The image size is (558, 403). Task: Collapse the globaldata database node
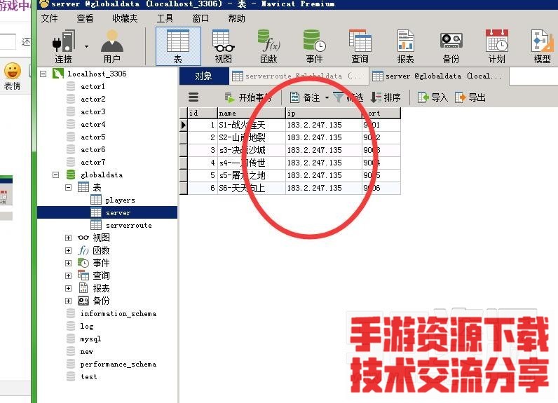click(56, 175)
